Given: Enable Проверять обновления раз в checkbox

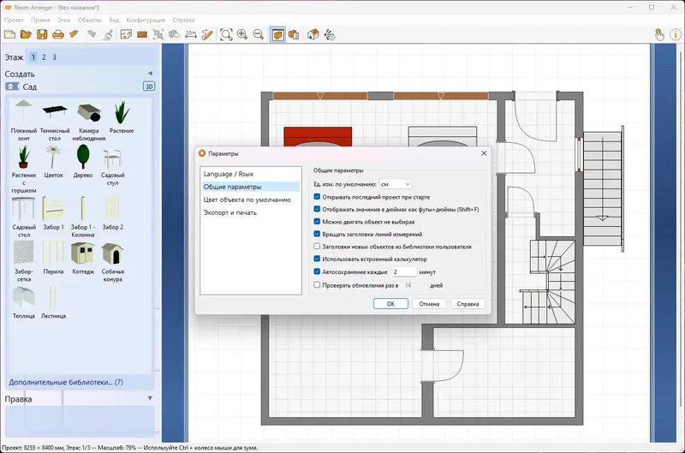Looking at the screenshot, I should [317, 285].
